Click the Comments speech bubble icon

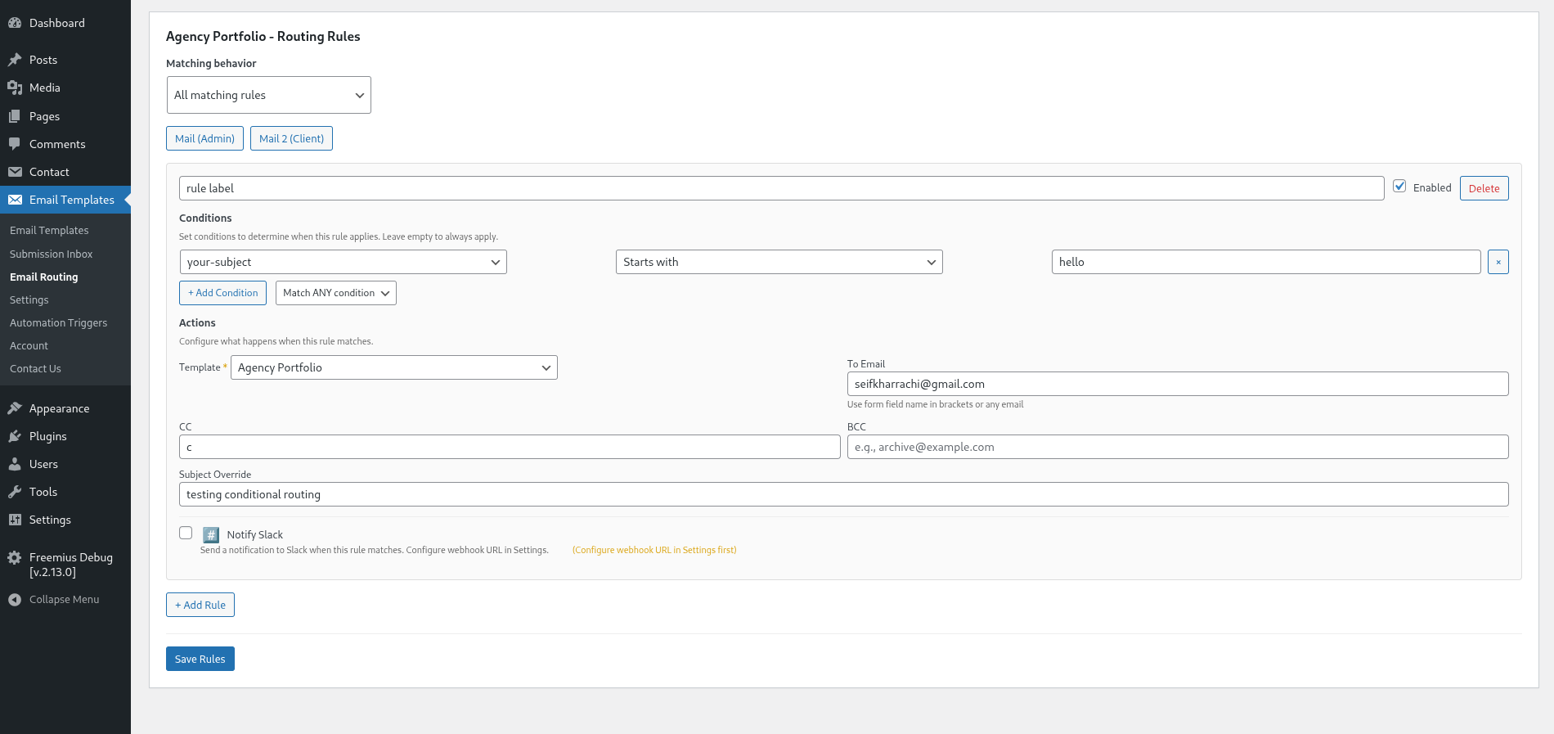click(15, 144)
